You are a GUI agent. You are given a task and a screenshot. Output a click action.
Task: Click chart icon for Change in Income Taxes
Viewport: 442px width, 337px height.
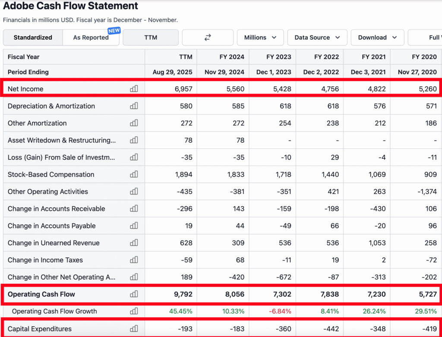click(134, 260)
